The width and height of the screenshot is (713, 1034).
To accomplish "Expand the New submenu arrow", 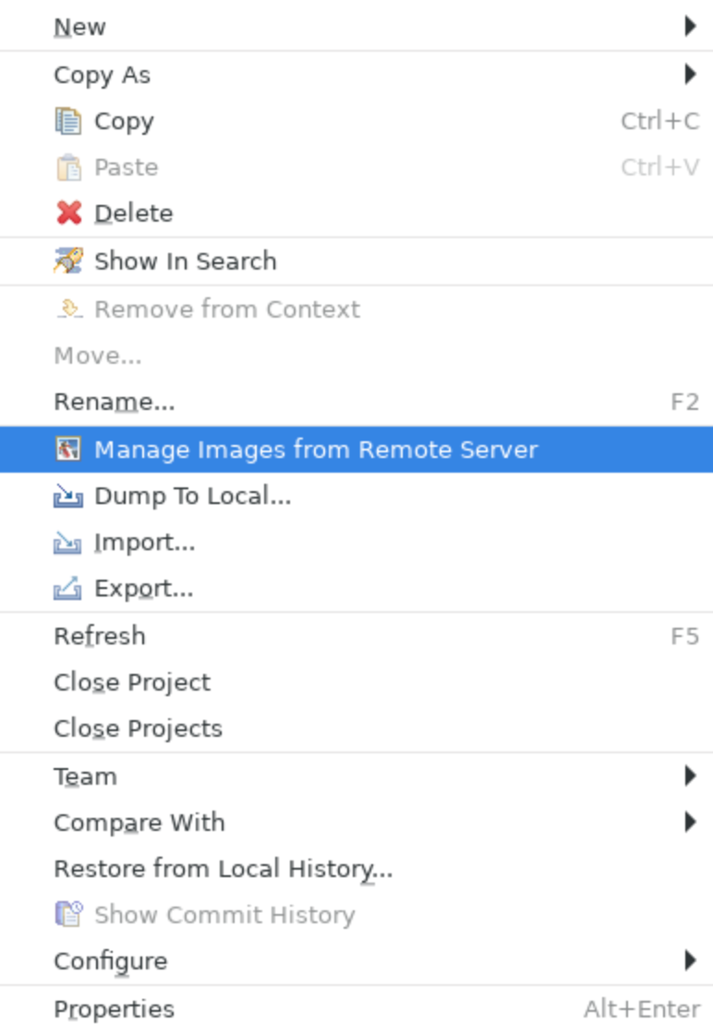I will coord(690,27).
